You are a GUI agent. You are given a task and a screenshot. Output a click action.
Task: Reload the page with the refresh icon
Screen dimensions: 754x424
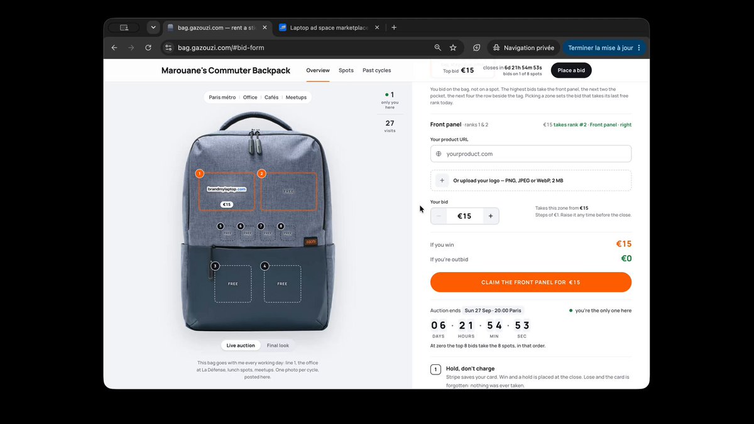(x=148, y=48)
